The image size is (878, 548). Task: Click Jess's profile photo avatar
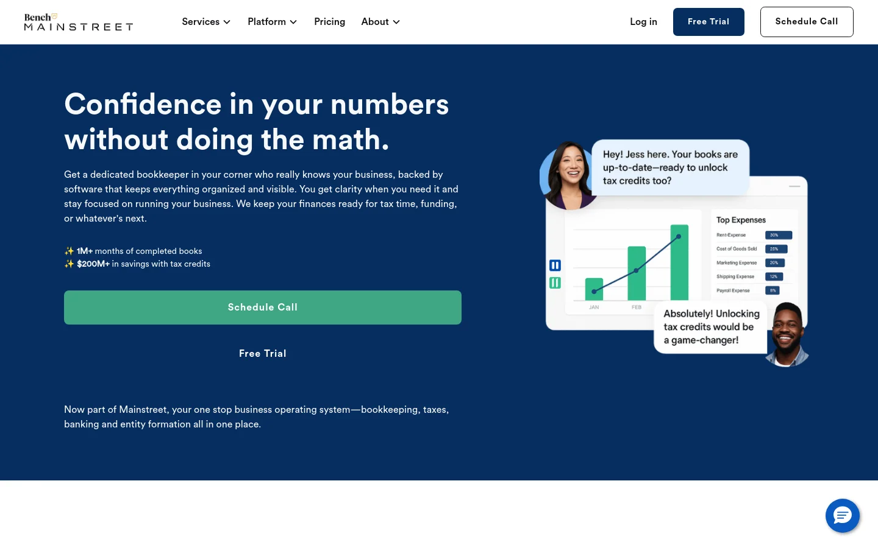click(567, 175)
